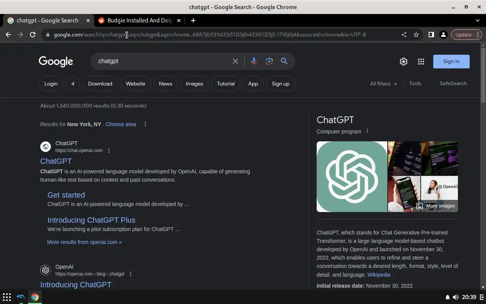Search by image with Google Lens
486x304 pixels.
(269, 61)
